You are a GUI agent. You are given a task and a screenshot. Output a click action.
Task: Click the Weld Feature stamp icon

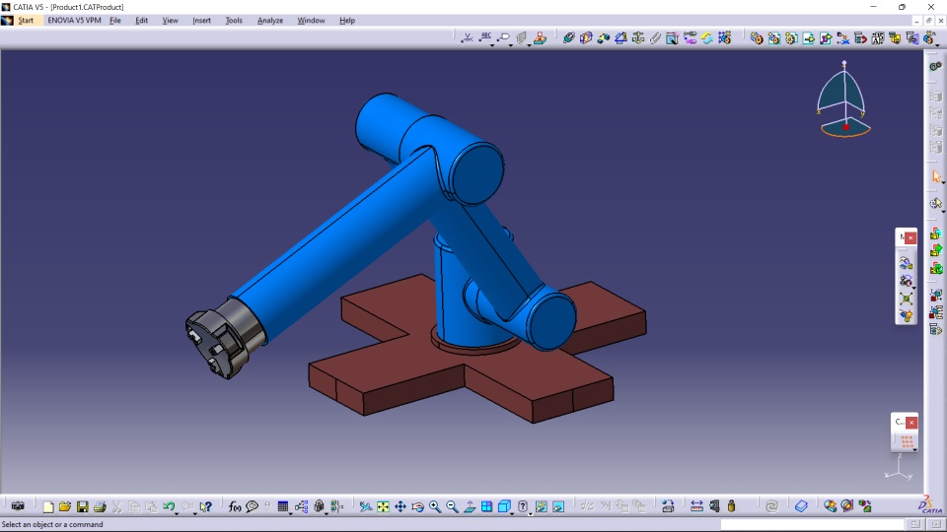540,38
